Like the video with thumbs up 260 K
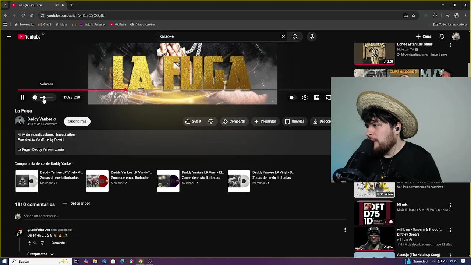The width and height of the screenshot is (471, 265). point(194,121)
